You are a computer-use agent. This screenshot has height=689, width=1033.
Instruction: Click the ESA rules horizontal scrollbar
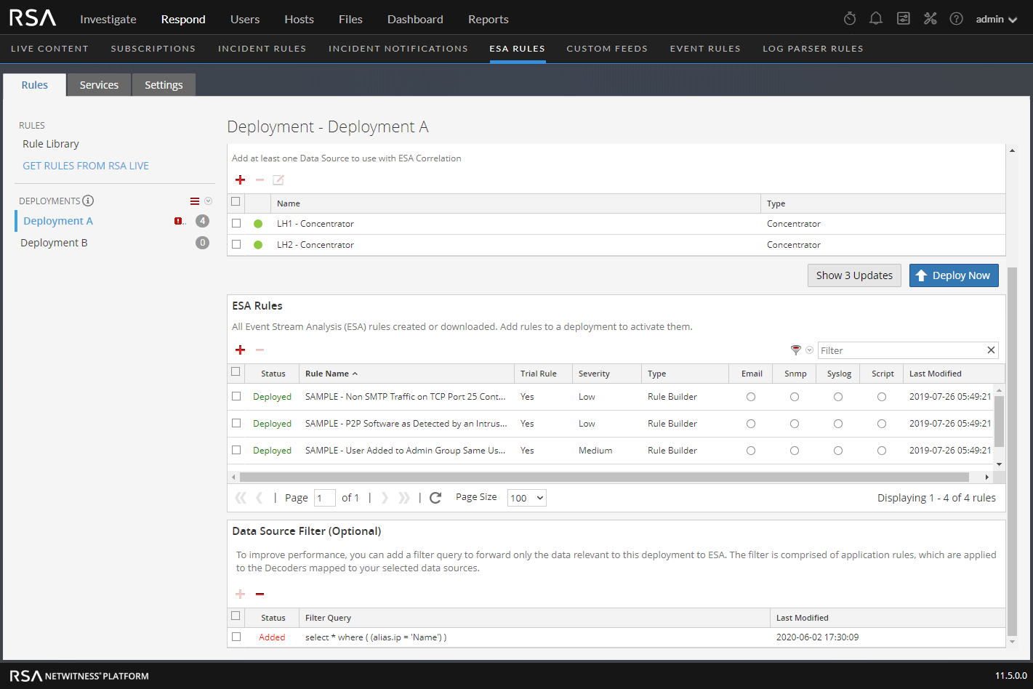click(603, 478)
